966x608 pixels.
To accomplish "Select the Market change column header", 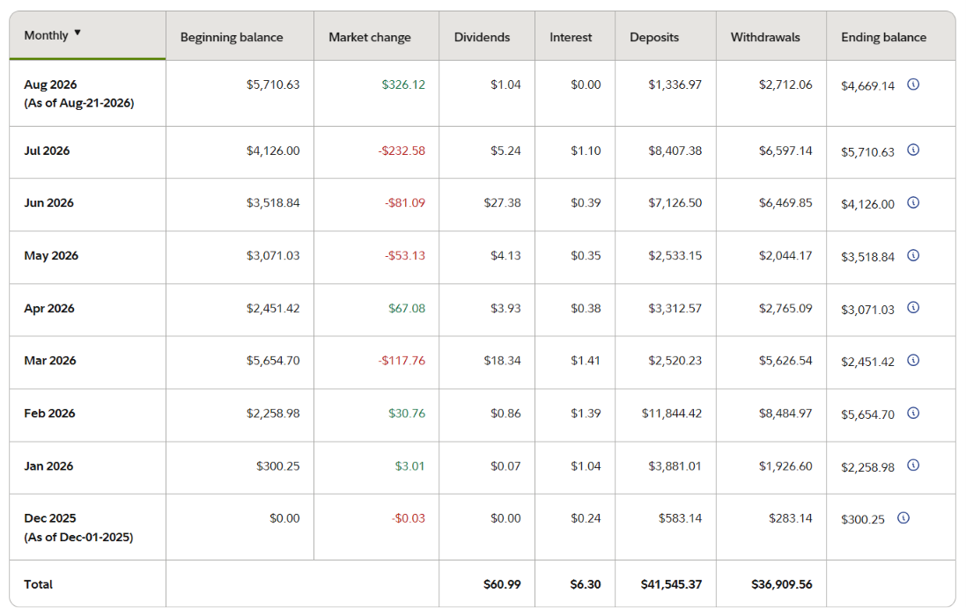I will (370, 37).
